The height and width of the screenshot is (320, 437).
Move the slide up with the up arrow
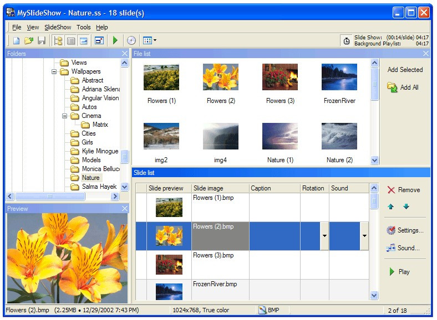pos(391,207)
